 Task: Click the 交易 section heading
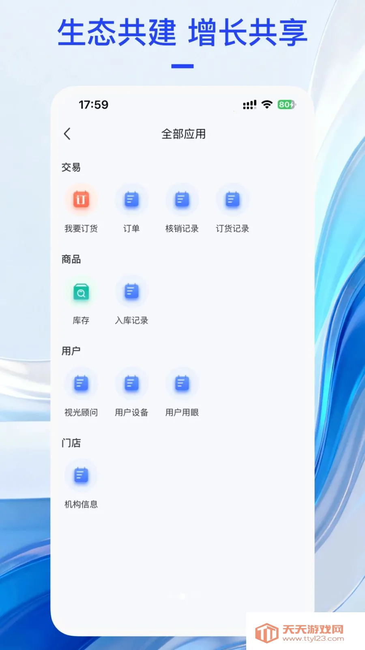71,167
